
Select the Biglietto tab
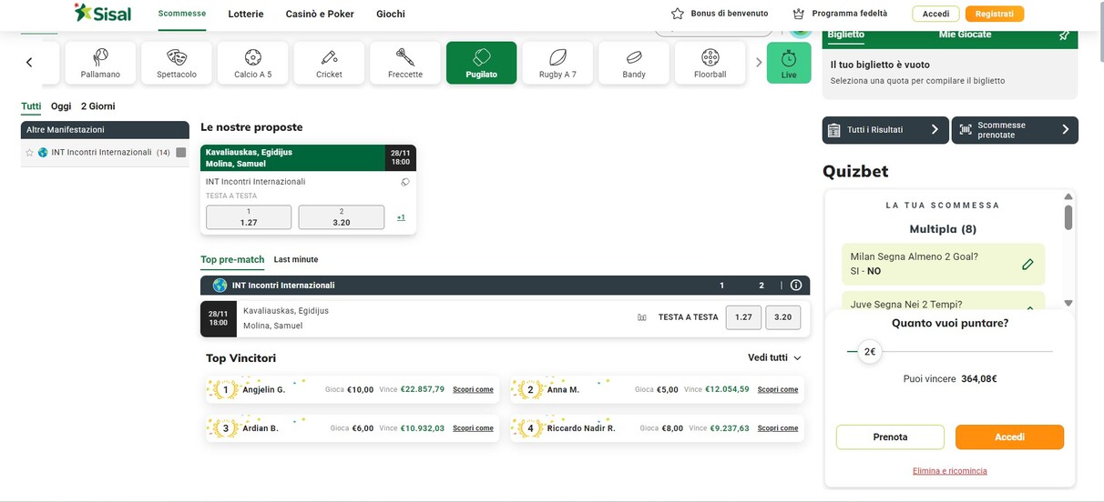847,35
